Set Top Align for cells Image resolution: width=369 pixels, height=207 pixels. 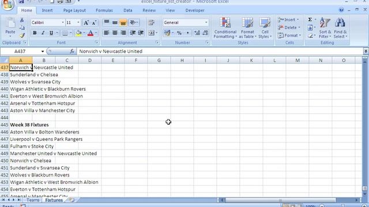pyautogui.click(x=106, y=22)
